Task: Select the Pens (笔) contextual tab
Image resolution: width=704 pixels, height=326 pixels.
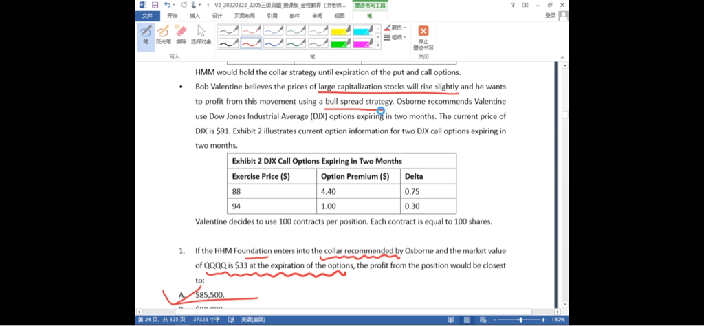Action: tap(369, 16)
